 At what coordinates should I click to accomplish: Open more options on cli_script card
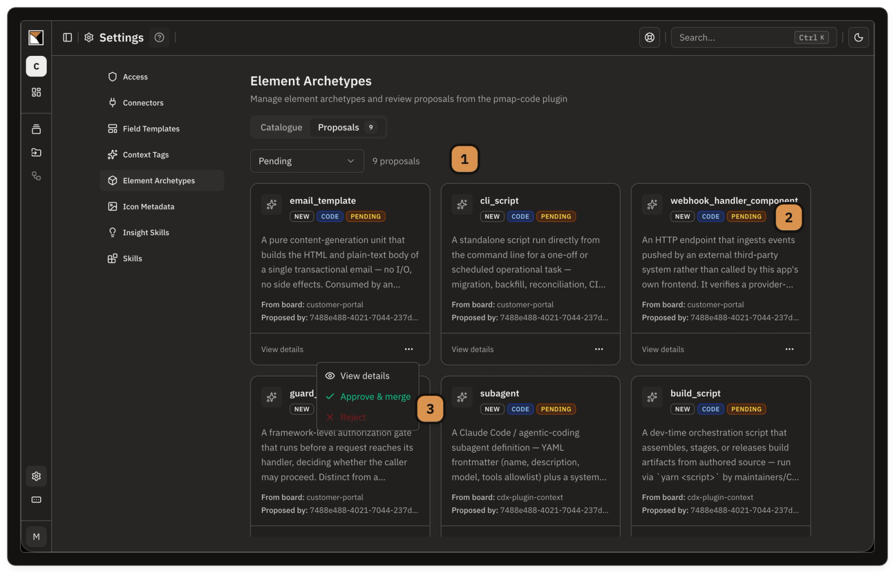click(599, 349)
